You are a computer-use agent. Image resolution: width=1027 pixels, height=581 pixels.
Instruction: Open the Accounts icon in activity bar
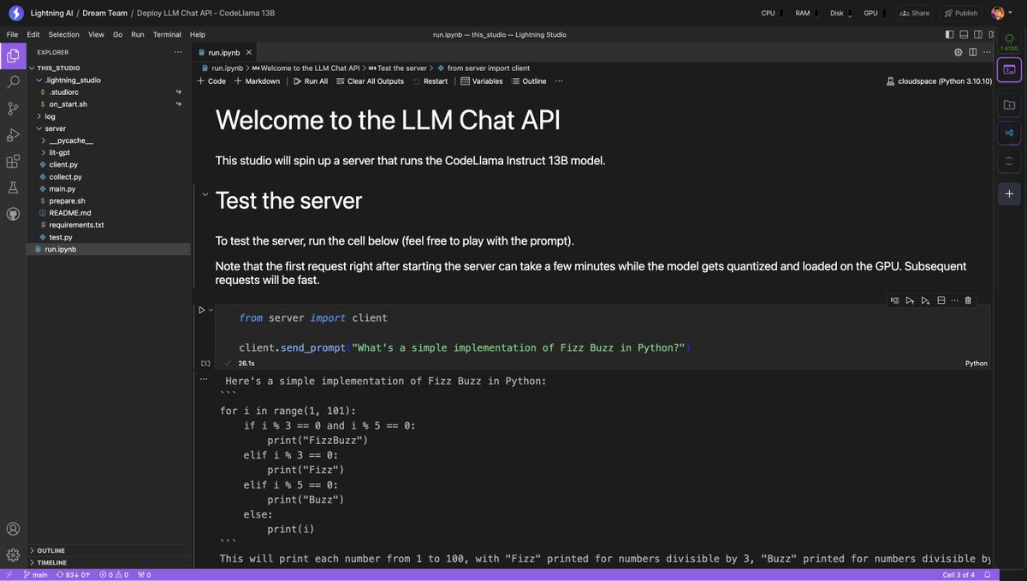13,530
